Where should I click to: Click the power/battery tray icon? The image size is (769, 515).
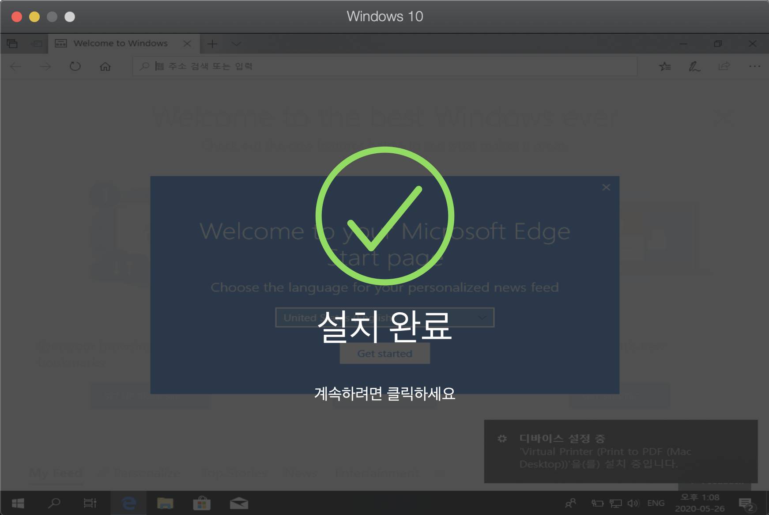[597, 503]
